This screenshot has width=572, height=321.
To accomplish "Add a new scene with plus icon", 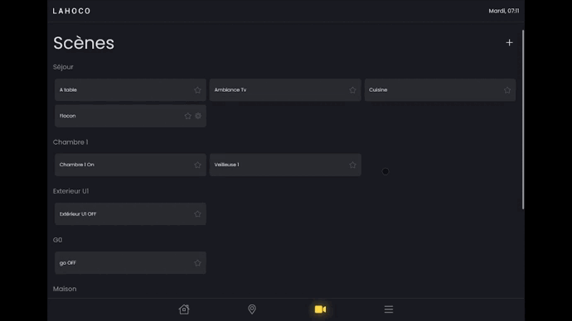I will click(x=509, y=42).
